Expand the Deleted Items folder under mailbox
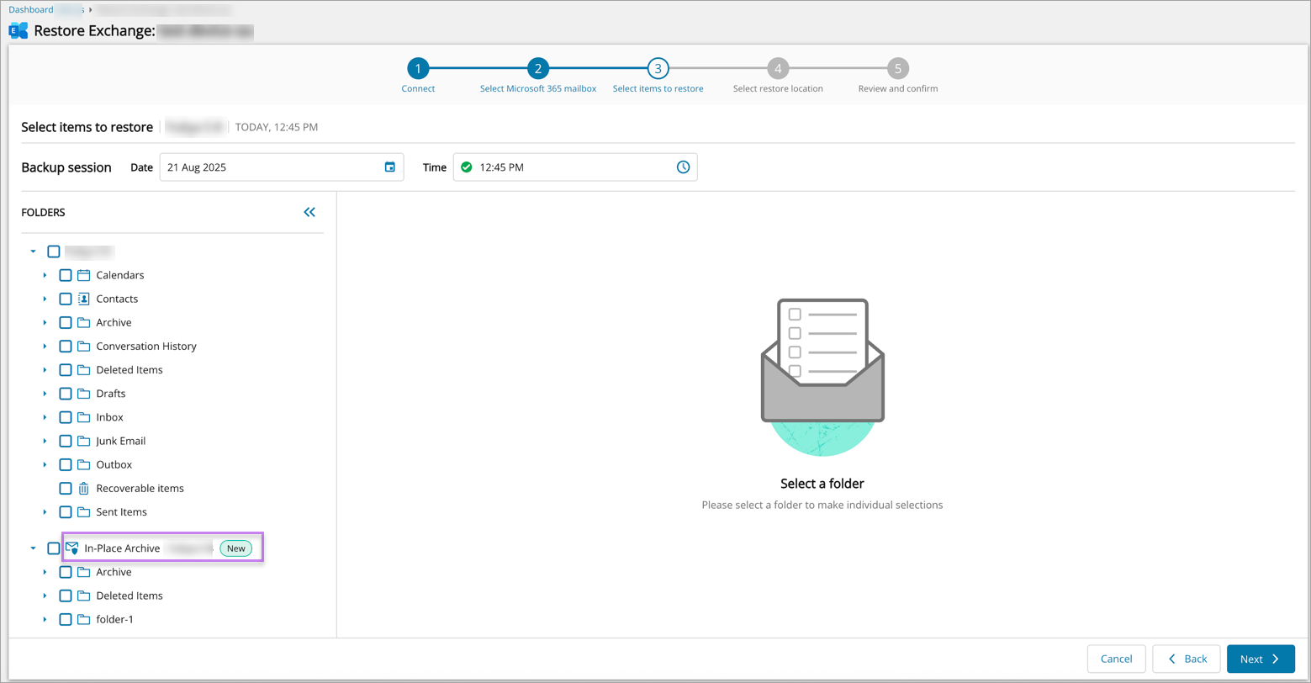Viewport: 1311px width, 683px height. 45,370
